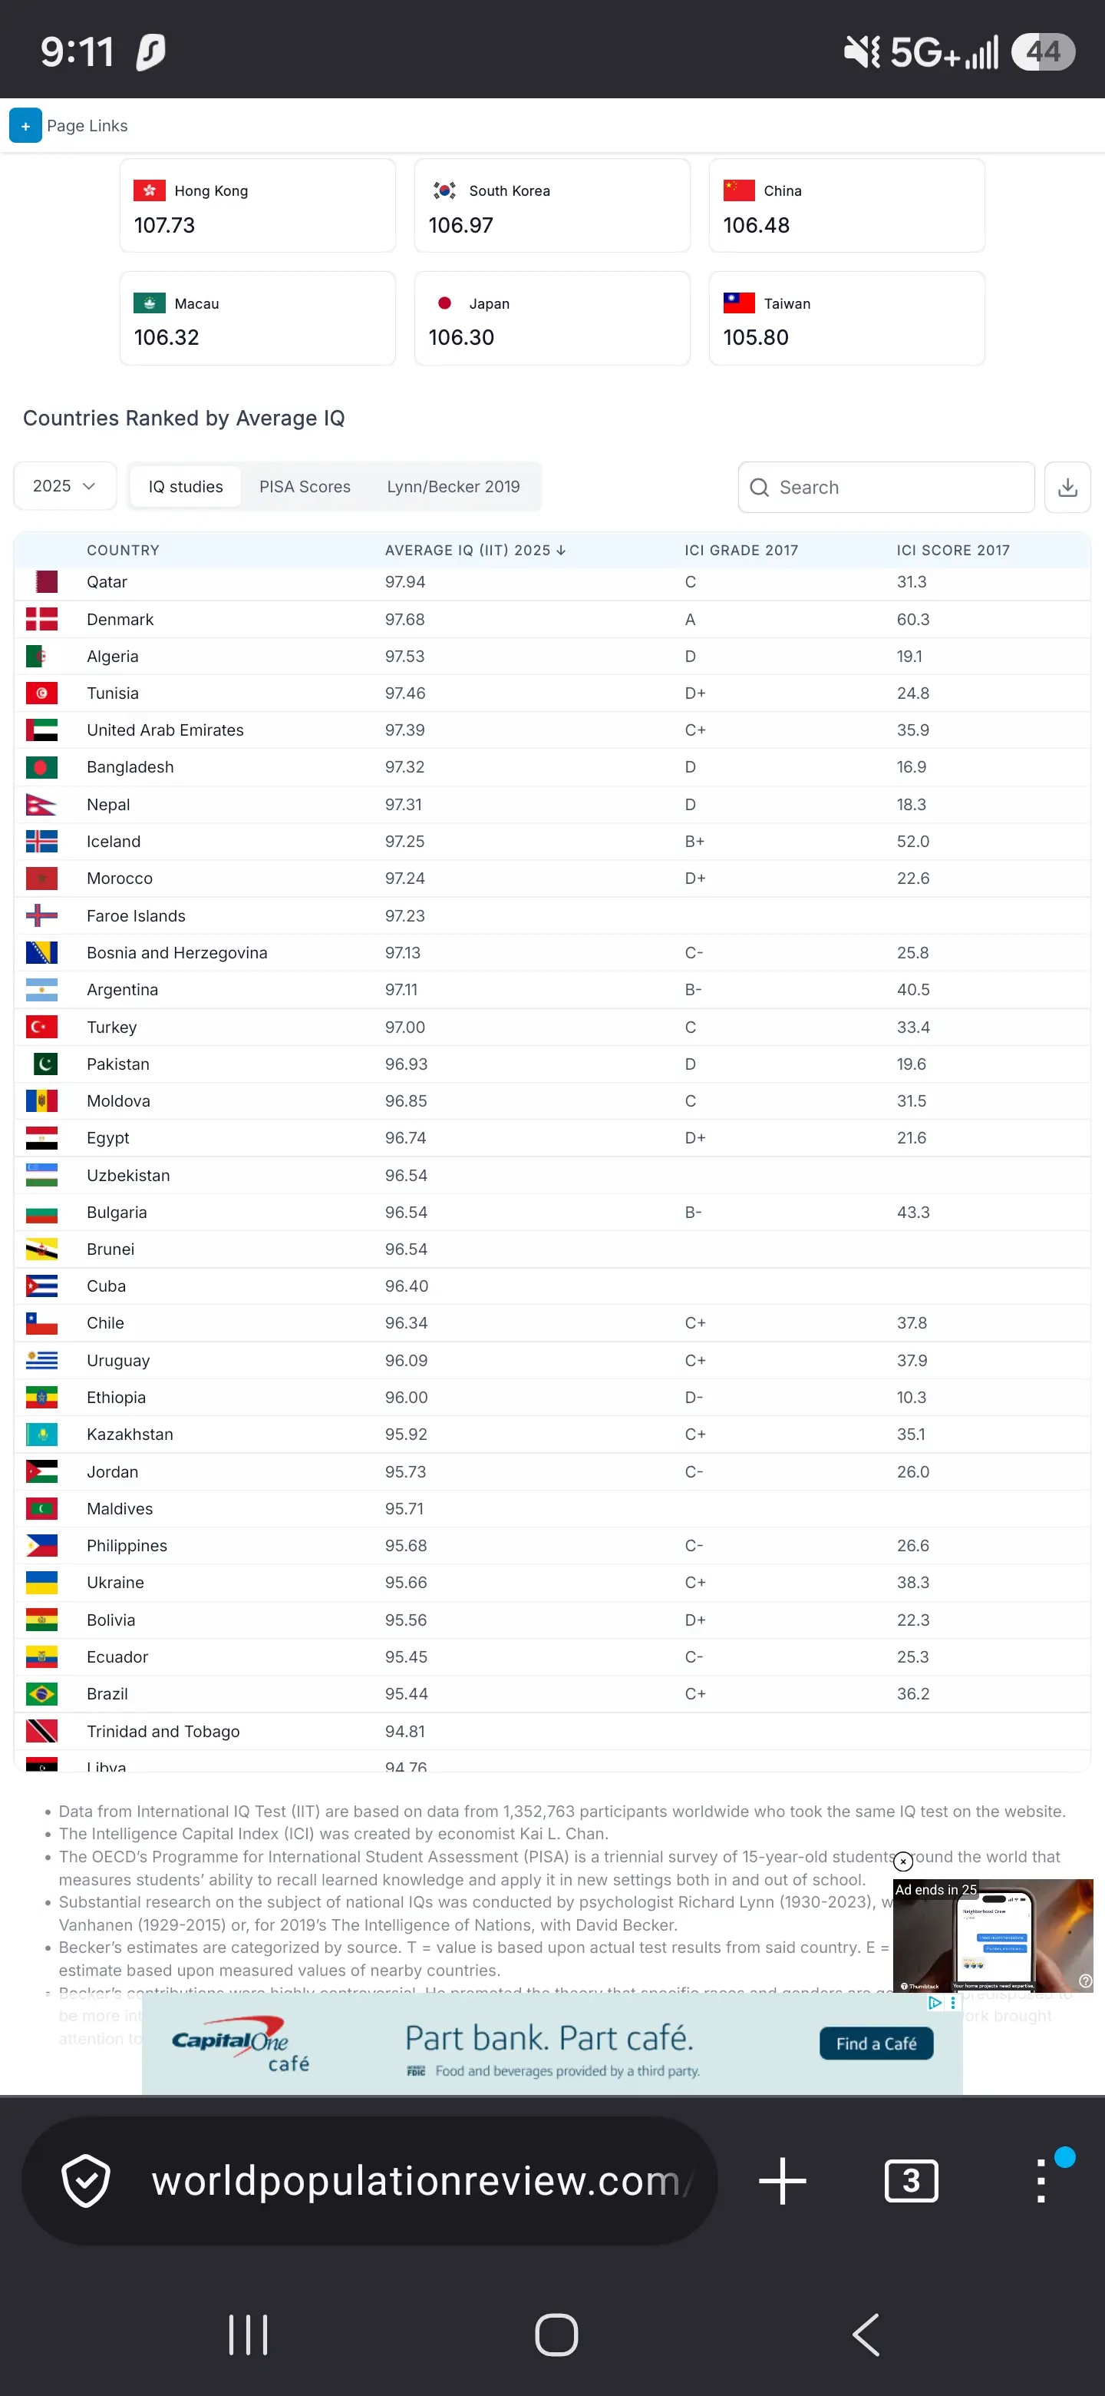Open a new browser tab

[x=782, y=2180]
